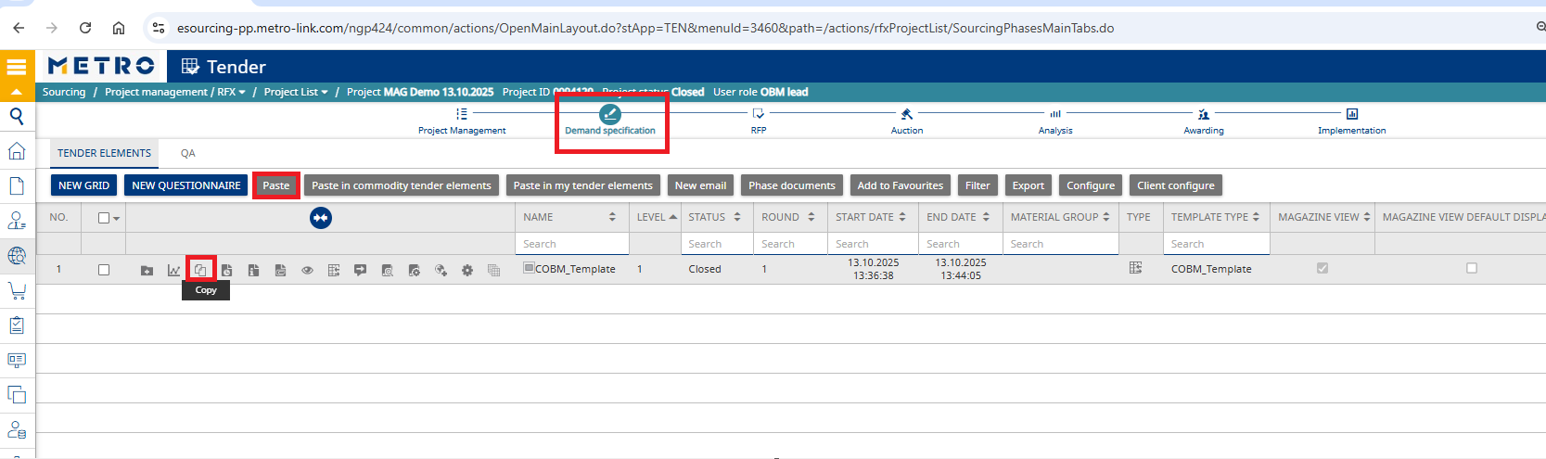
Task: Open the sidebar overlapping windows icon
Action: point(17,395)
